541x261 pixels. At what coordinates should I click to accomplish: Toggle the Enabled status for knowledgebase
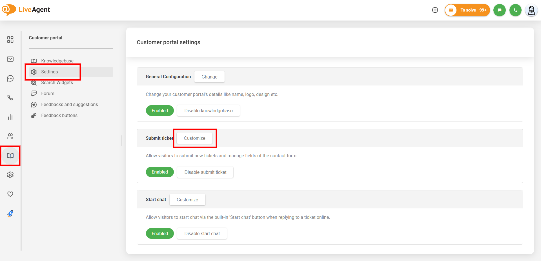point(160,111)
